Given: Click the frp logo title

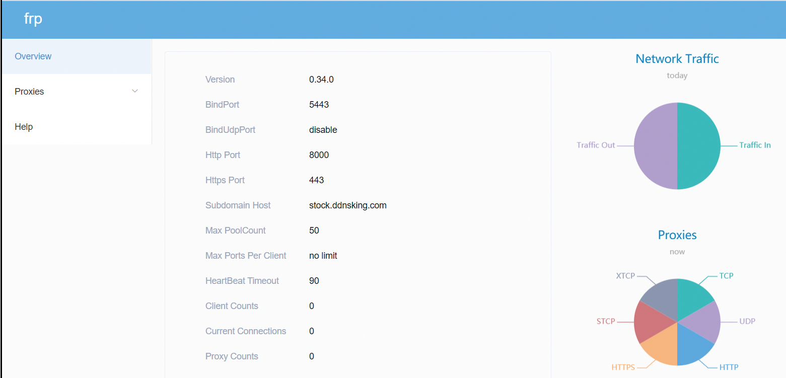Looking at the screenshot, I should [33, 19].
